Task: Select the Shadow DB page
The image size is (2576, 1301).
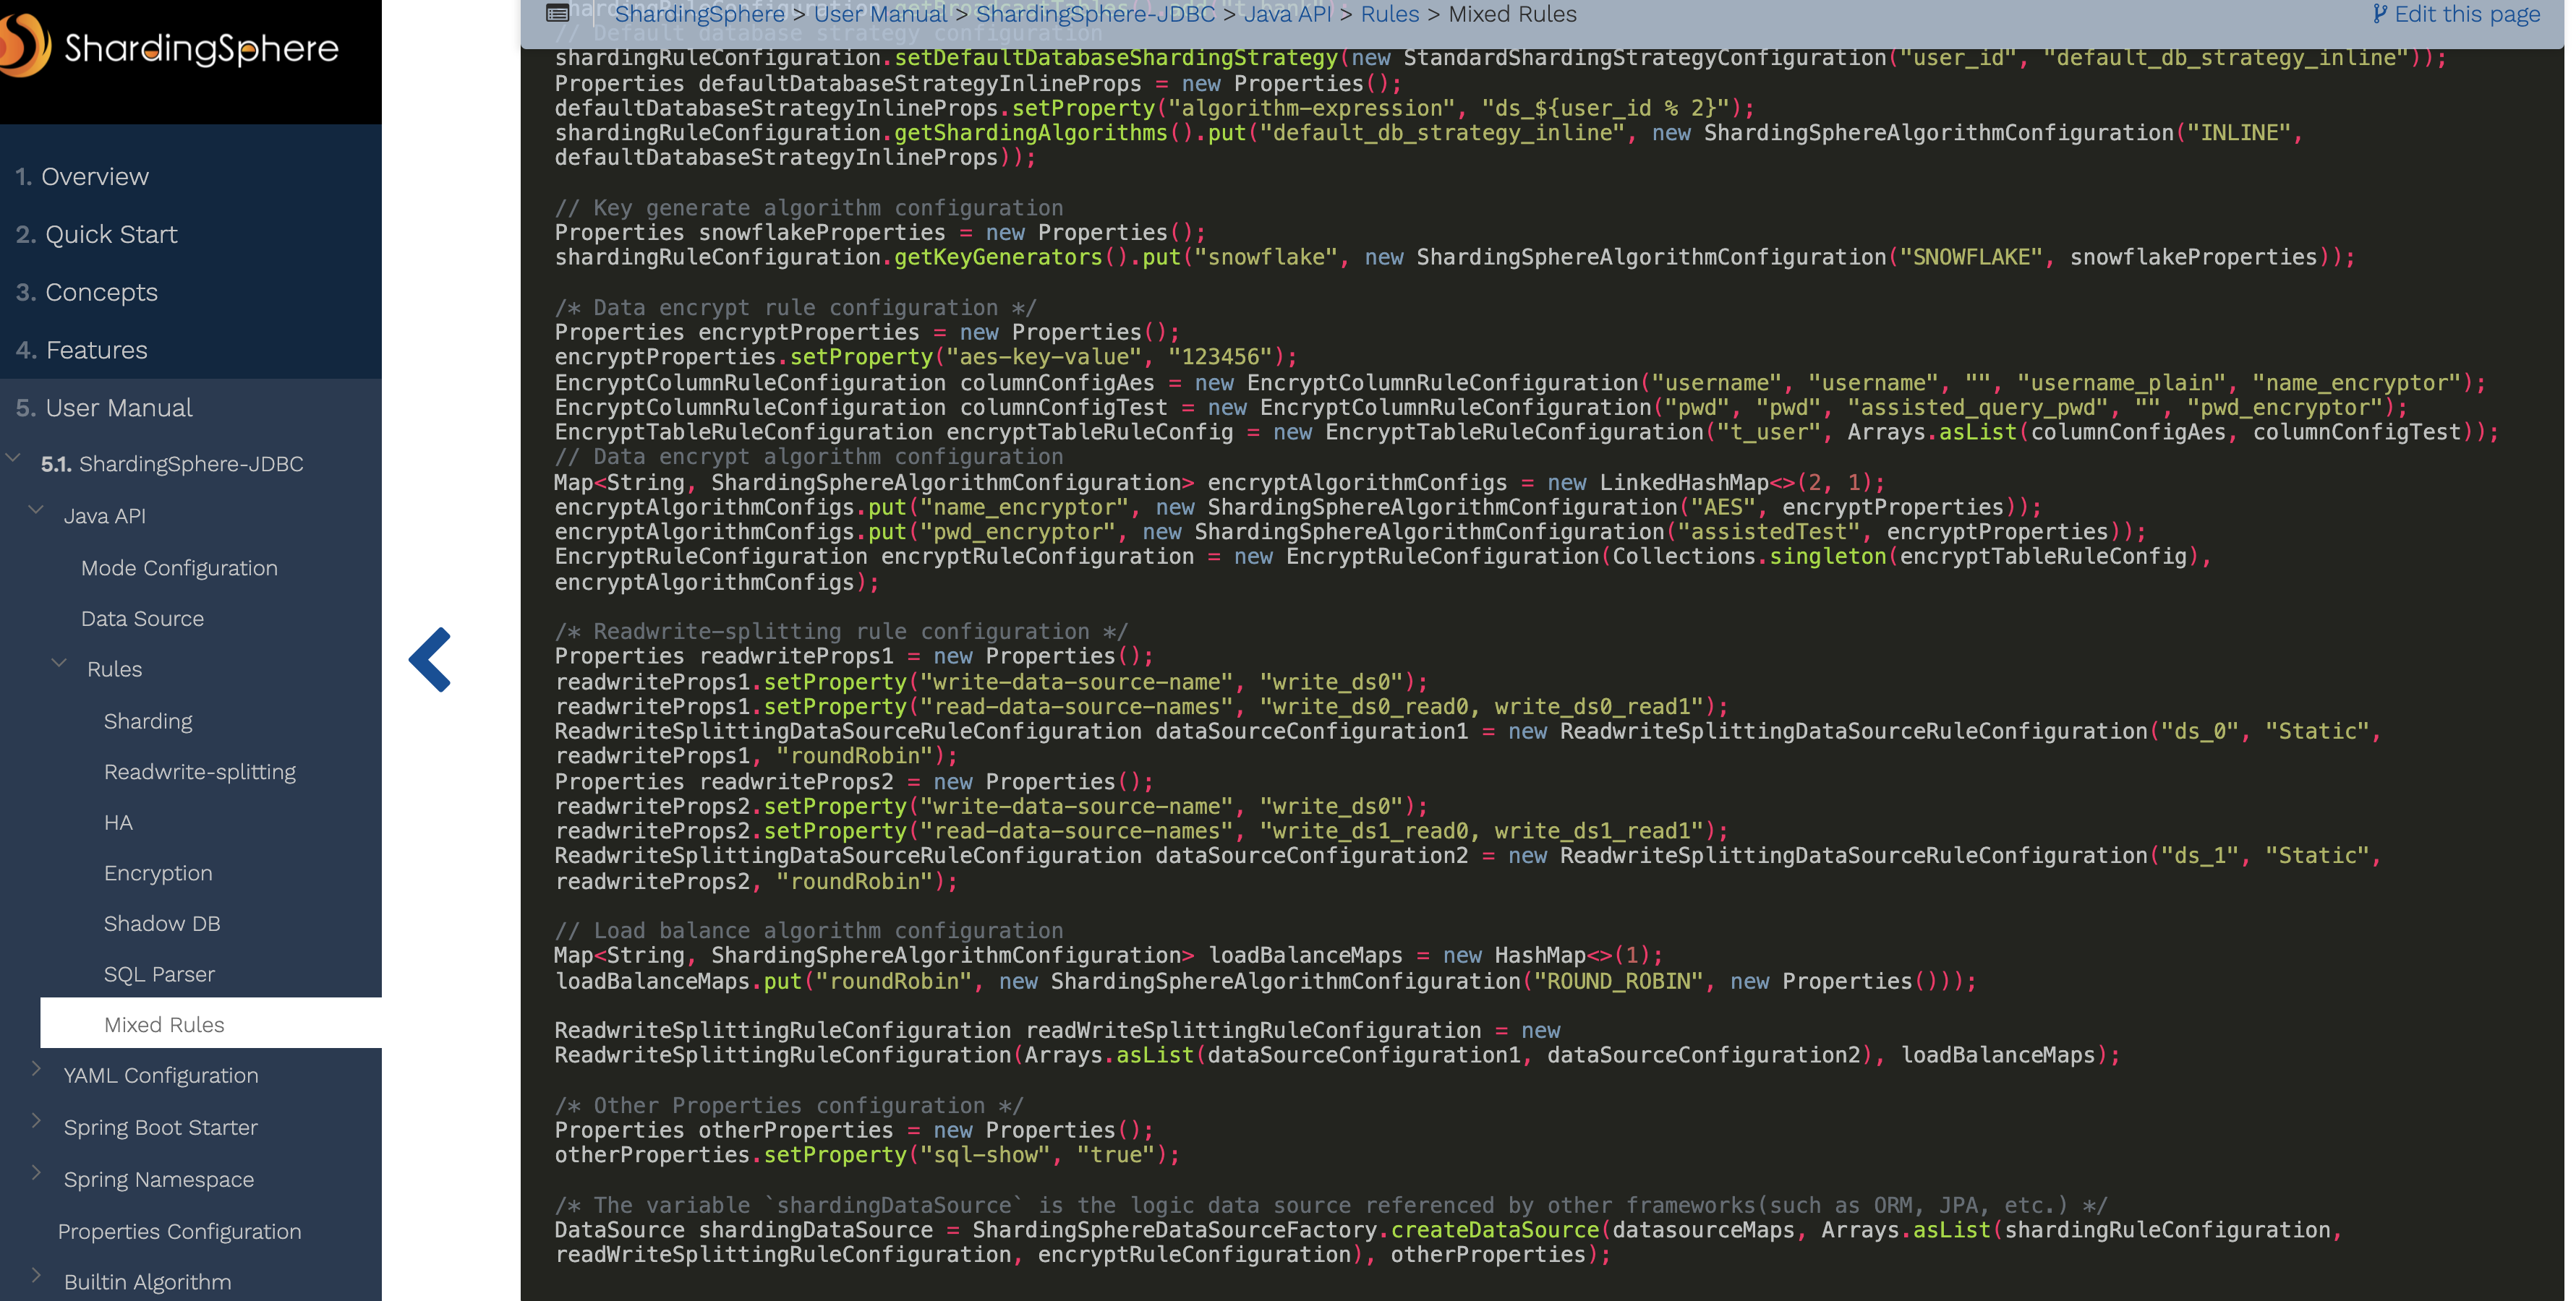Action: point(161,924)
